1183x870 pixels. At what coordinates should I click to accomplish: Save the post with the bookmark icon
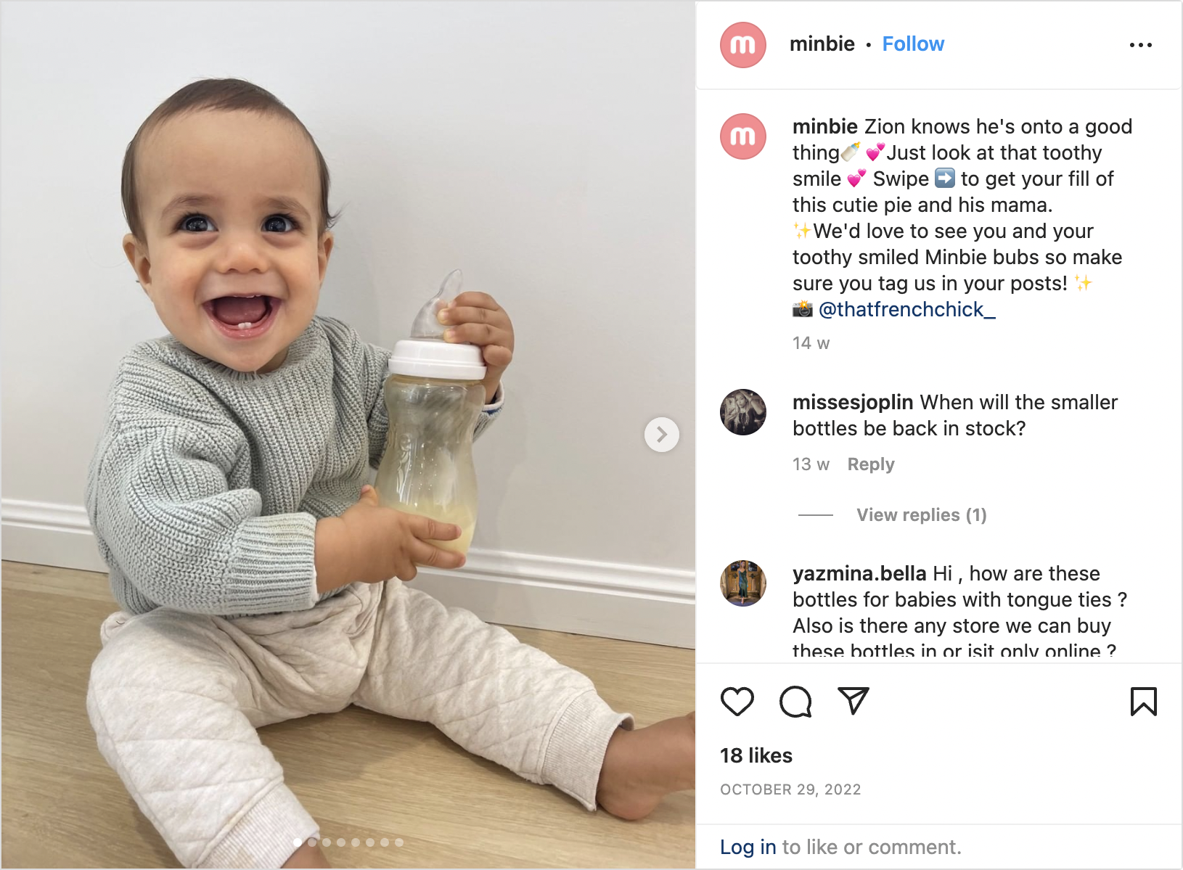click(x=1143, y=701)
